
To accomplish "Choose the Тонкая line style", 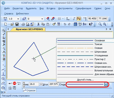I will [x=85, y=44].
